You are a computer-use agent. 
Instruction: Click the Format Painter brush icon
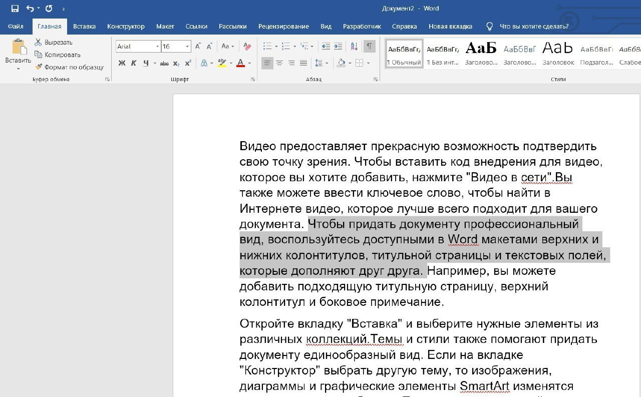(39, 67)
